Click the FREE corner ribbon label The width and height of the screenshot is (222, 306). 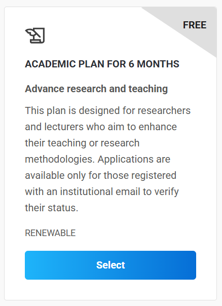point(195,25)
